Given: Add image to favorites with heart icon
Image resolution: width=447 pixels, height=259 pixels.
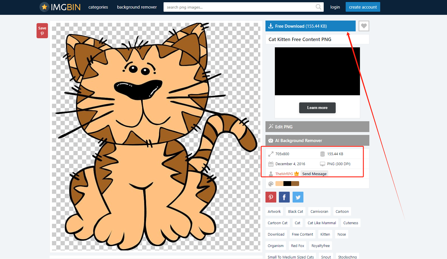Looking at the screenshot, I should coord(364,26).
